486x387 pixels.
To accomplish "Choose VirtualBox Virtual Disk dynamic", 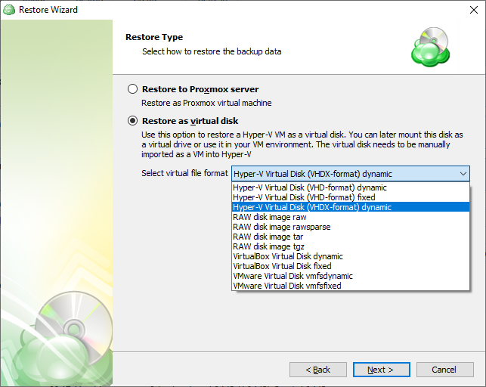I will click(x=351, y=256).
